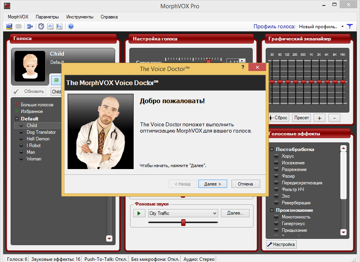Click the blue filter icon beside voice profile

[x=350, y=26]
